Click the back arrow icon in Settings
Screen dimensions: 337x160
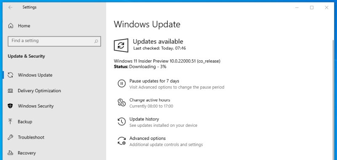click(10, 7)
